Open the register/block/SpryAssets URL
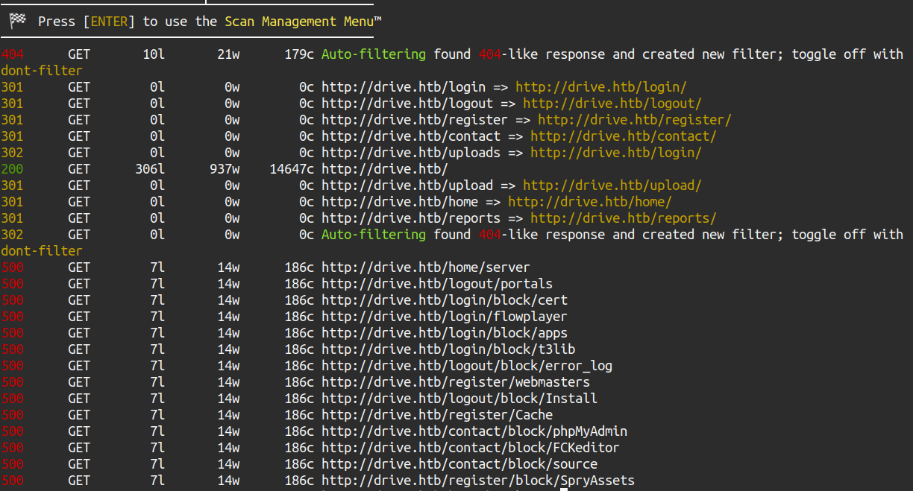Image resolution: width=913 pixels, height=491 pixels. click(x=478, y=481)
